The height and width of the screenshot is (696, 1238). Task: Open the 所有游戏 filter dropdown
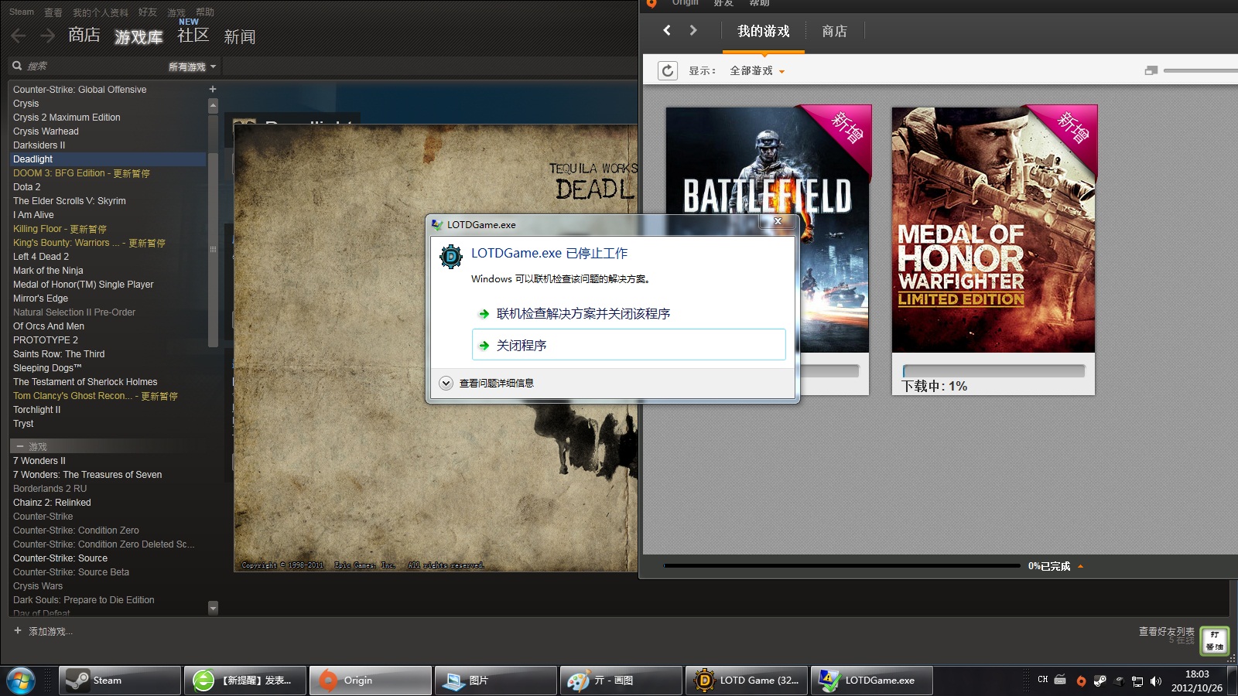tap(192, 67)
